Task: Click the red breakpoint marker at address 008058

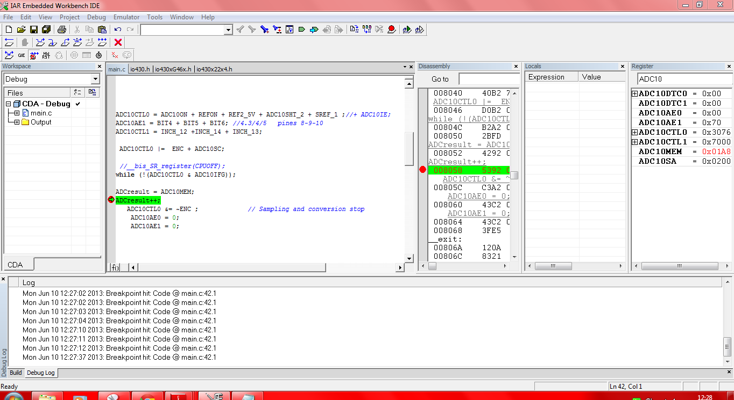Action: (x=422, y=169)
